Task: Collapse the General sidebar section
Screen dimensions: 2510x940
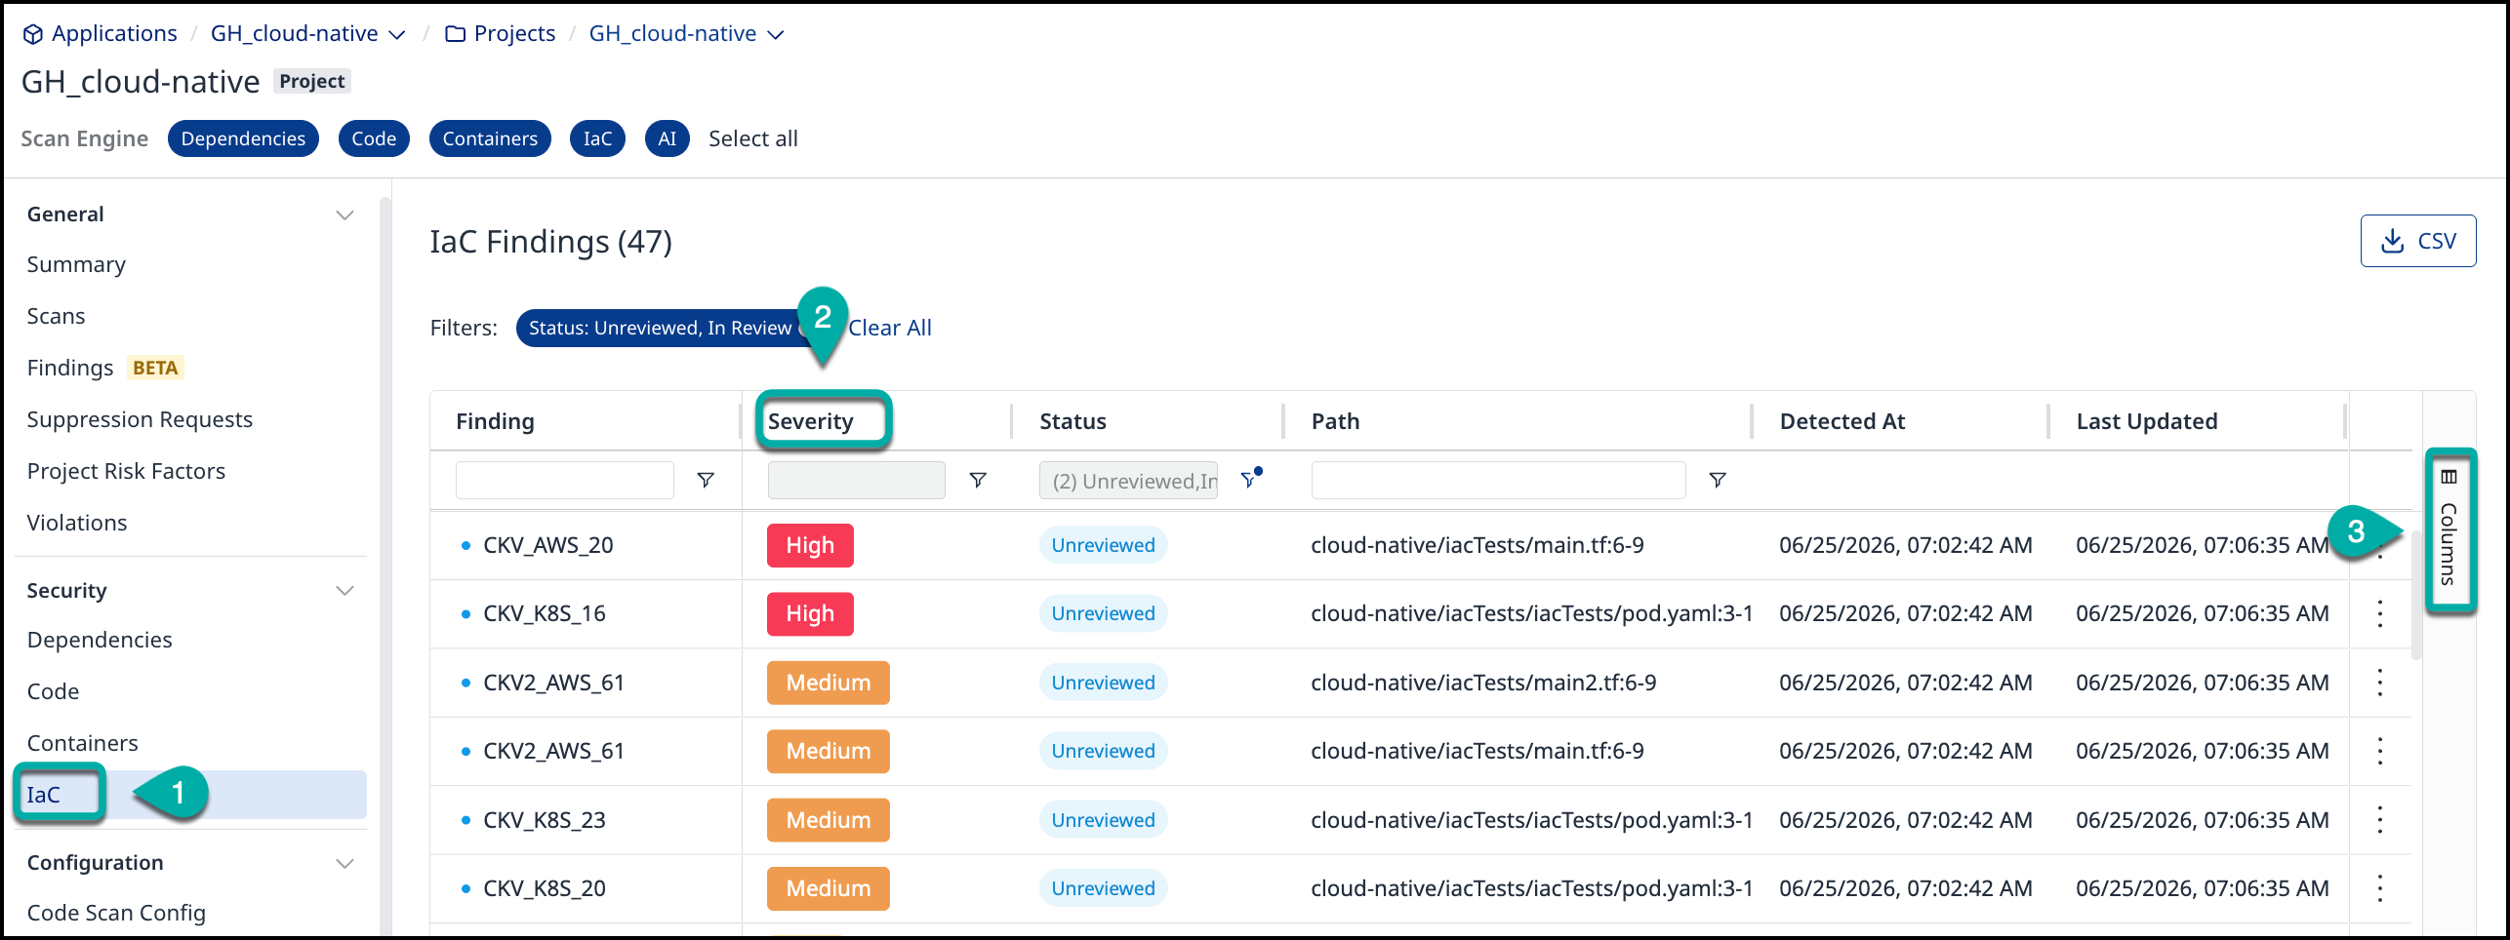Action: (x=344, y=215)
